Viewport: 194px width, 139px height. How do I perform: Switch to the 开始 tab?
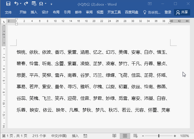click(x=23, y=12)
